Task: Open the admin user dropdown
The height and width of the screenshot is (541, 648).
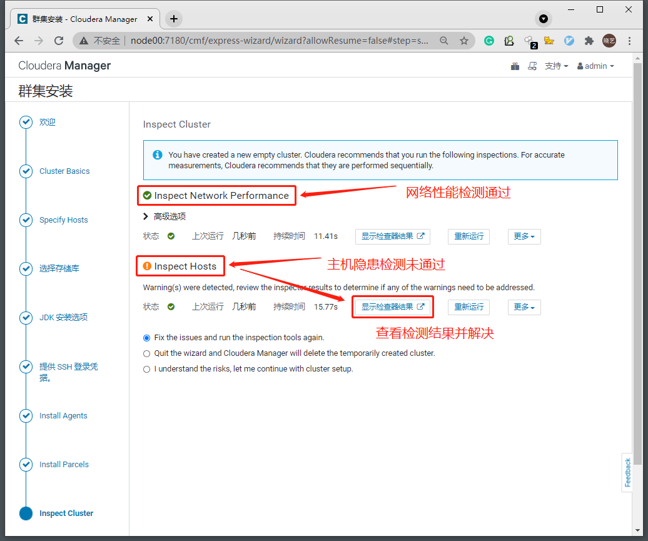Action: tap(595, 66)
